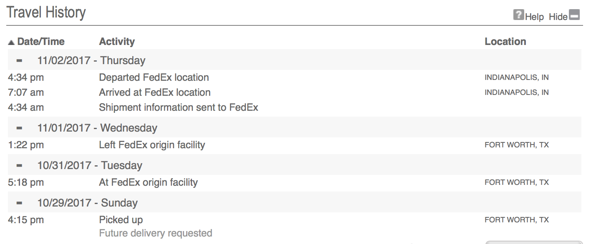591x244 pixels.
Task: Click the Location column header
Action: (x=505, y=42)
